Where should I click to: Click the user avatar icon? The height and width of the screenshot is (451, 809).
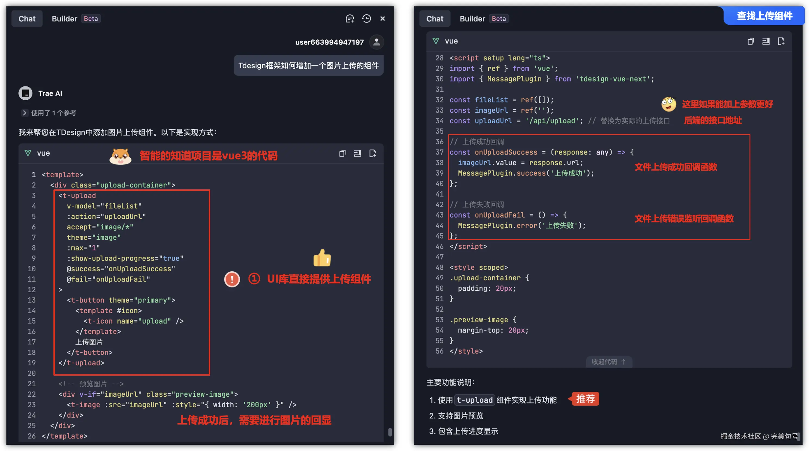point(377,42)
